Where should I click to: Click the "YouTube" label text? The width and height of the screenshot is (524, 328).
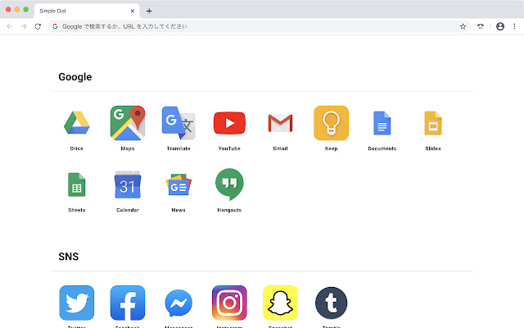tap(229, 148)
